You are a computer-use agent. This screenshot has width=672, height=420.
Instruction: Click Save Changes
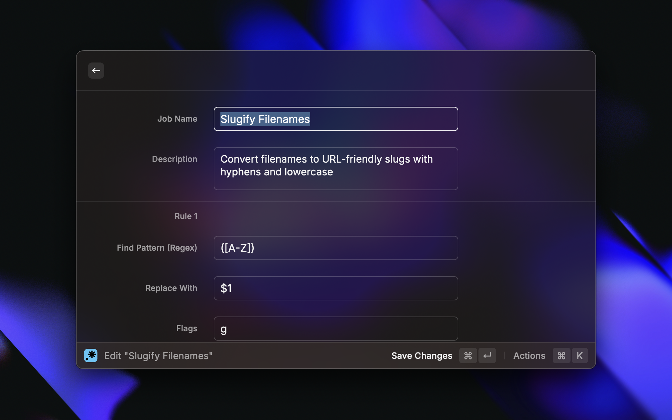point(422,355)
